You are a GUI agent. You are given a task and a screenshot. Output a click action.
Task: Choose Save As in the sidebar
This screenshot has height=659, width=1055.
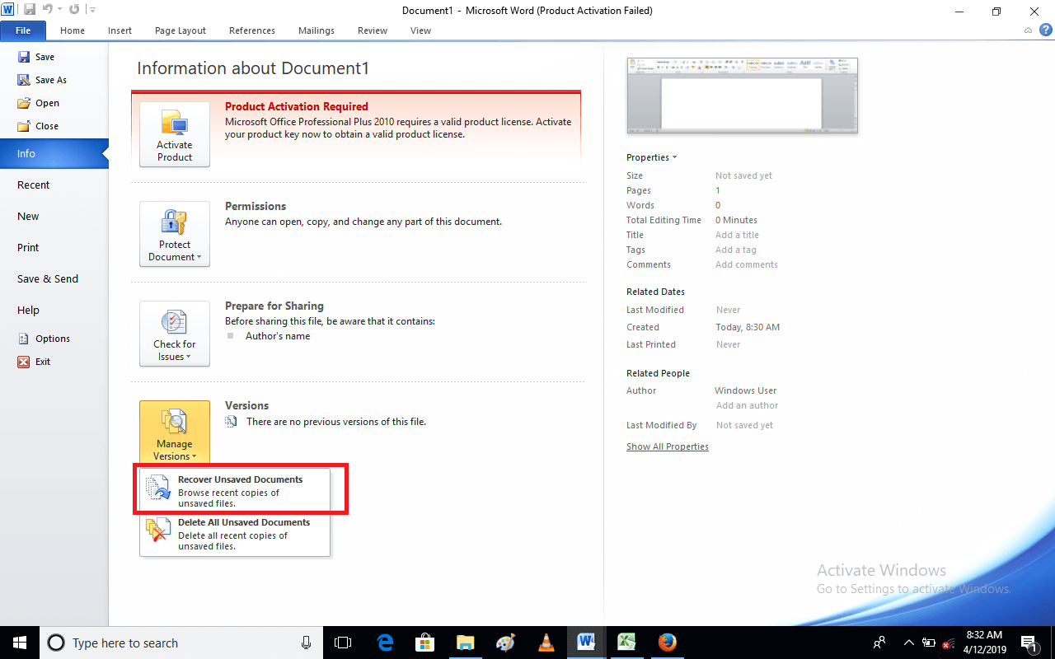click(x=42, y=80)
